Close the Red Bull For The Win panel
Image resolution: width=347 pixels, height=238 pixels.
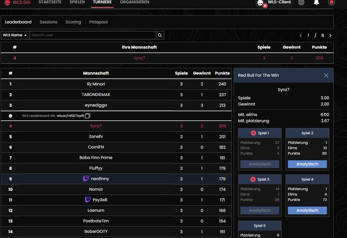click(x=326, y=76)
